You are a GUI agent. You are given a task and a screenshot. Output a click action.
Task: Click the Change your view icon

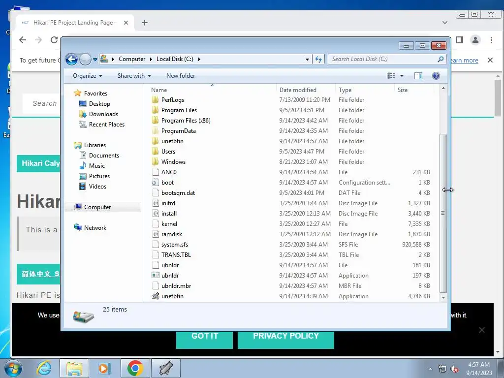pos(391,76)
